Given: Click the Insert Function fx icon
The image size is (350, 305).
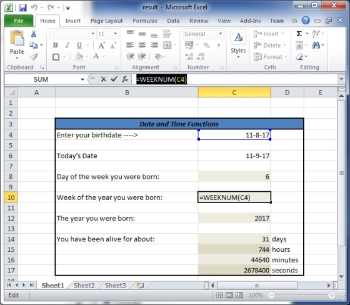Looking at the screenshot, I should pos(125,79).
